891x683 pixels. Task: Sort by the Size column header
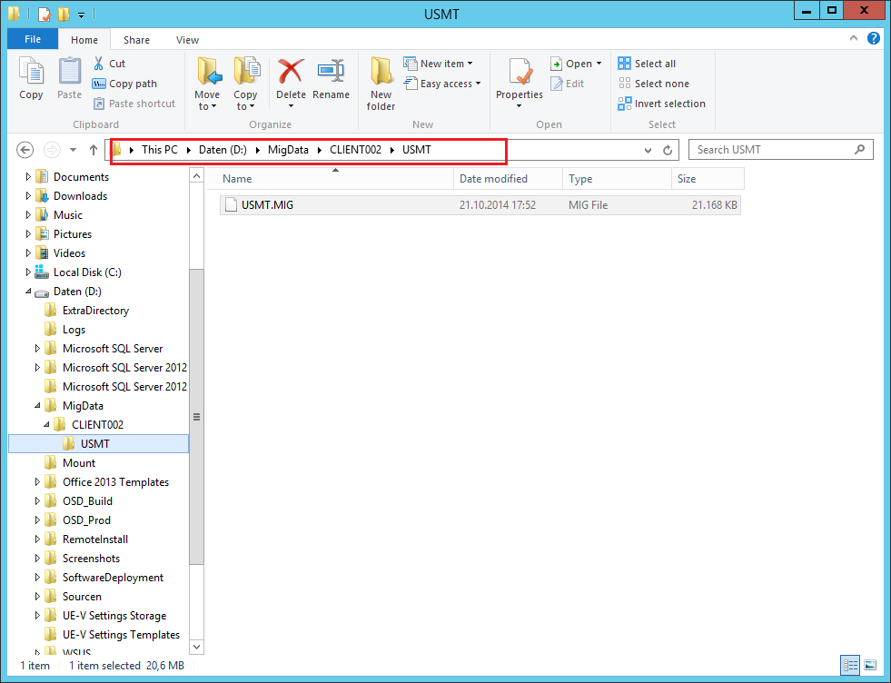(x=708, y=178)
